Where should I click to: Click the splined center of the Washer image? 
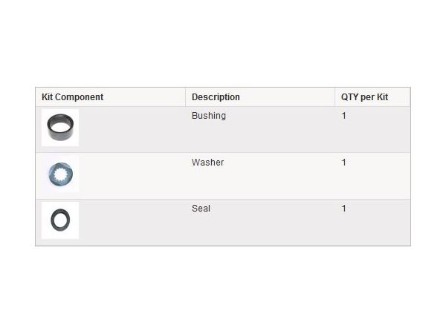click(59, 175)
